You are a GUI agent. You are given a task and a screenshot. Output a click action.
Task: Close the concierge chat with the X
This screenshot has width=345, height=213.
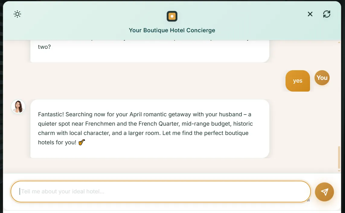click(310, 14)
